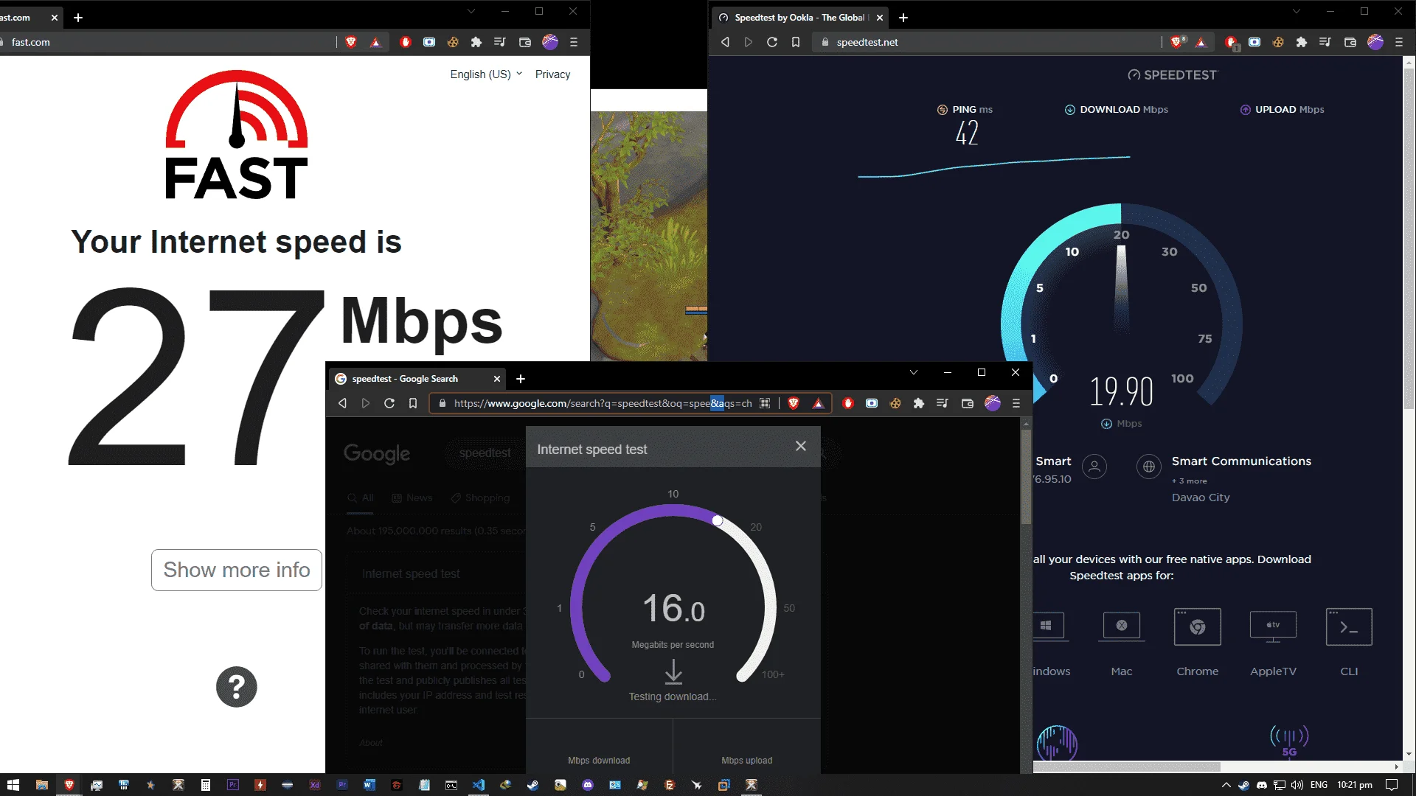Select the Speedtest Mac app icon
Screen dimensions: 1416x796
click(x=1122, y=626)
